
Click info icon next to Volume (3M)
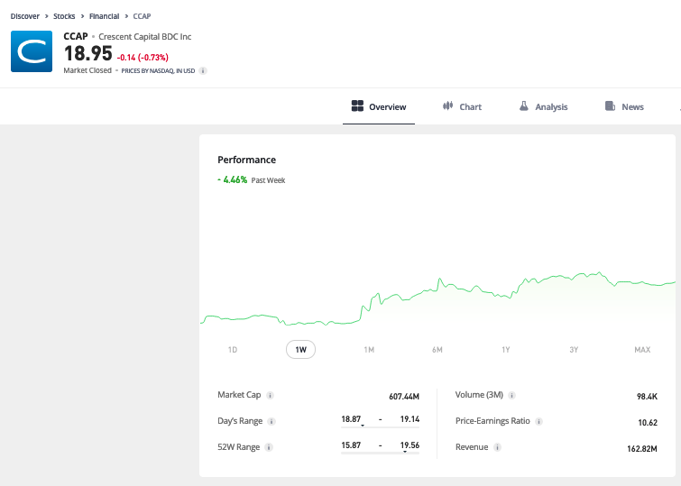click(514, 395)
